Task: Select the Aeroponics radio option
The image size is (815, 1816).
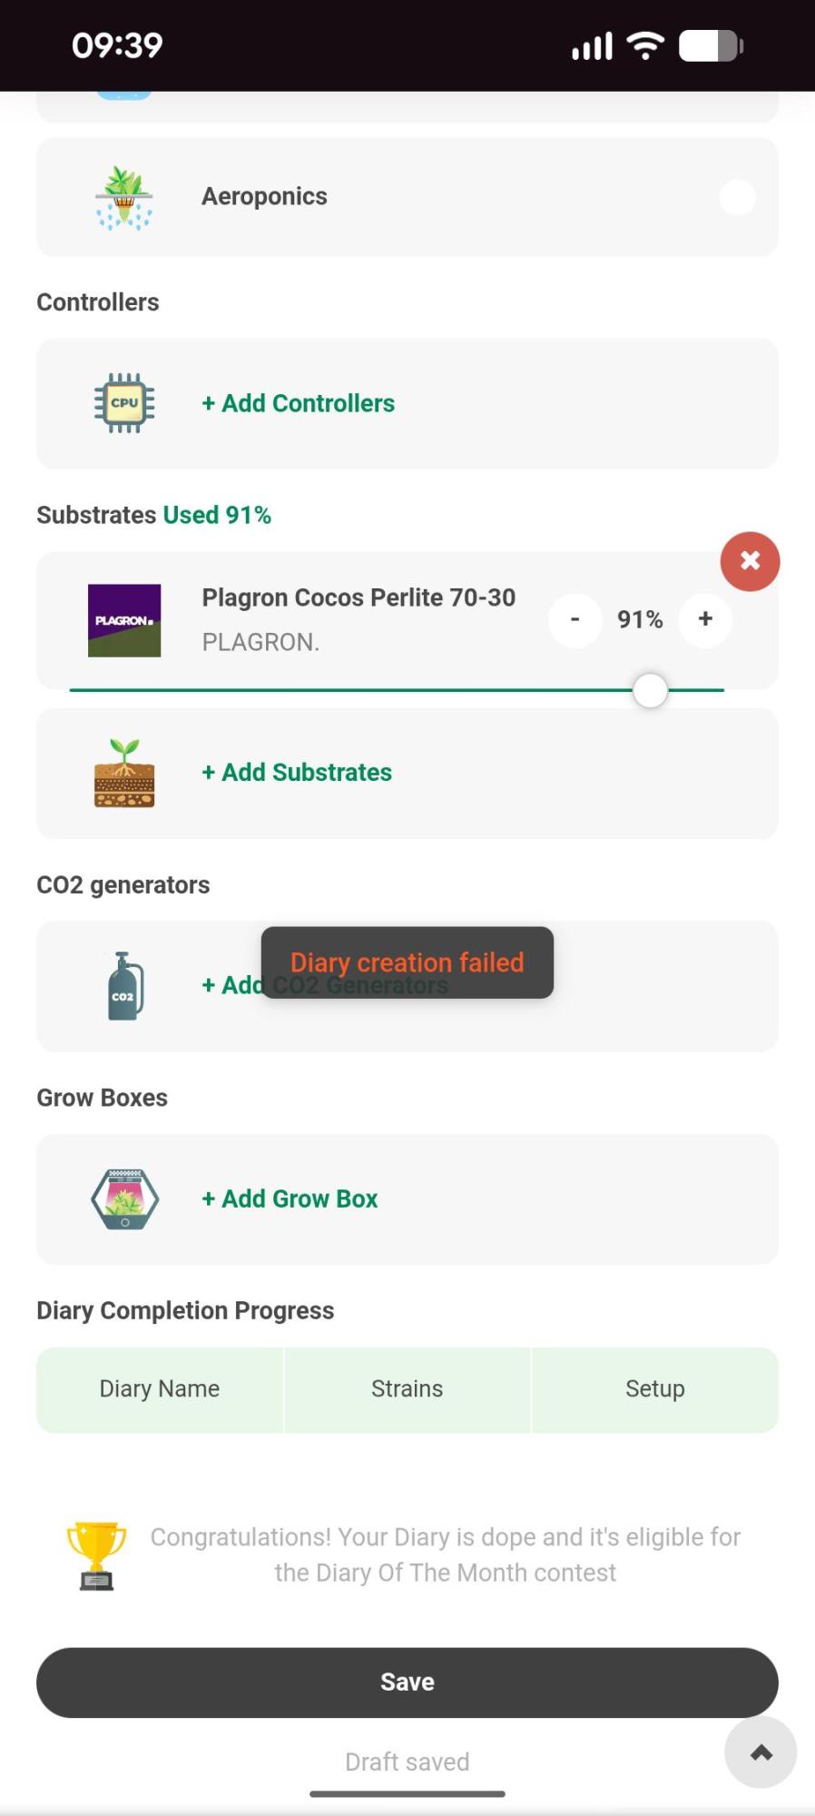Action: point(737,197)
